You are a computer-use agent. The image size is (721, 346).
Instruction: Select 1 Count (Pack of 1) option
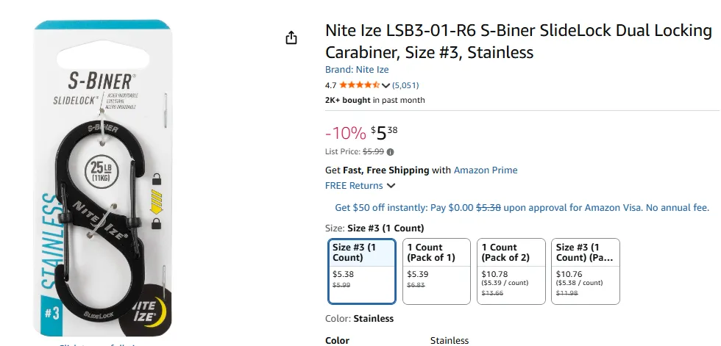pos(436,271)
